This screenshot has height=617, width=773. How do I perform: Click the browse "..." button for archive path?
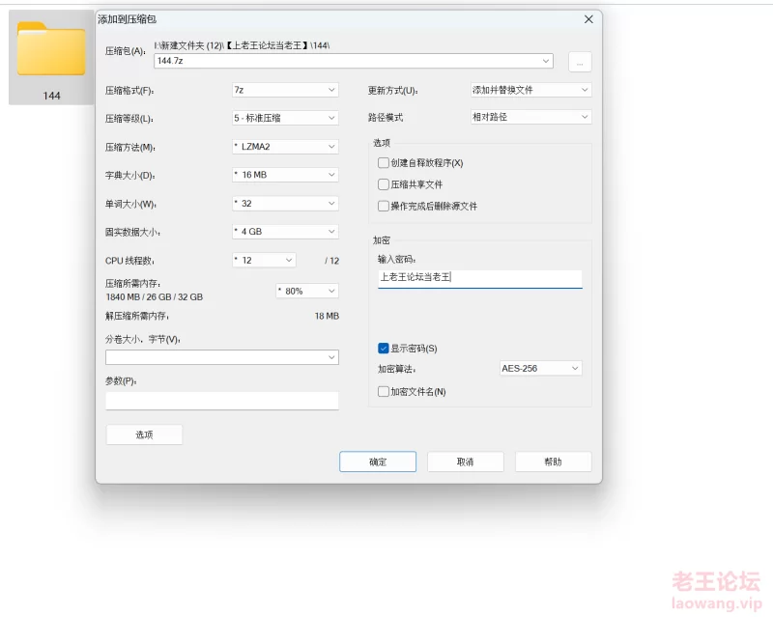point(580,62)
